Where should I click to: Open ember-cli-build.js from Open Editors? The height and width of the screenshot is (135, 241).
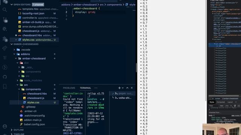coord(34,22)
